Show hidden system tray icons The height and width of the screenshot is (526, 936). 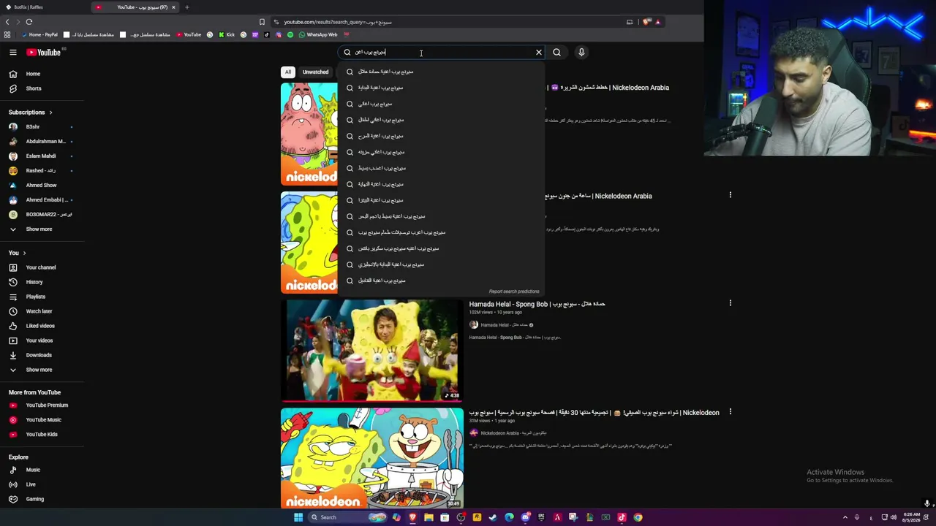point(845,517)
